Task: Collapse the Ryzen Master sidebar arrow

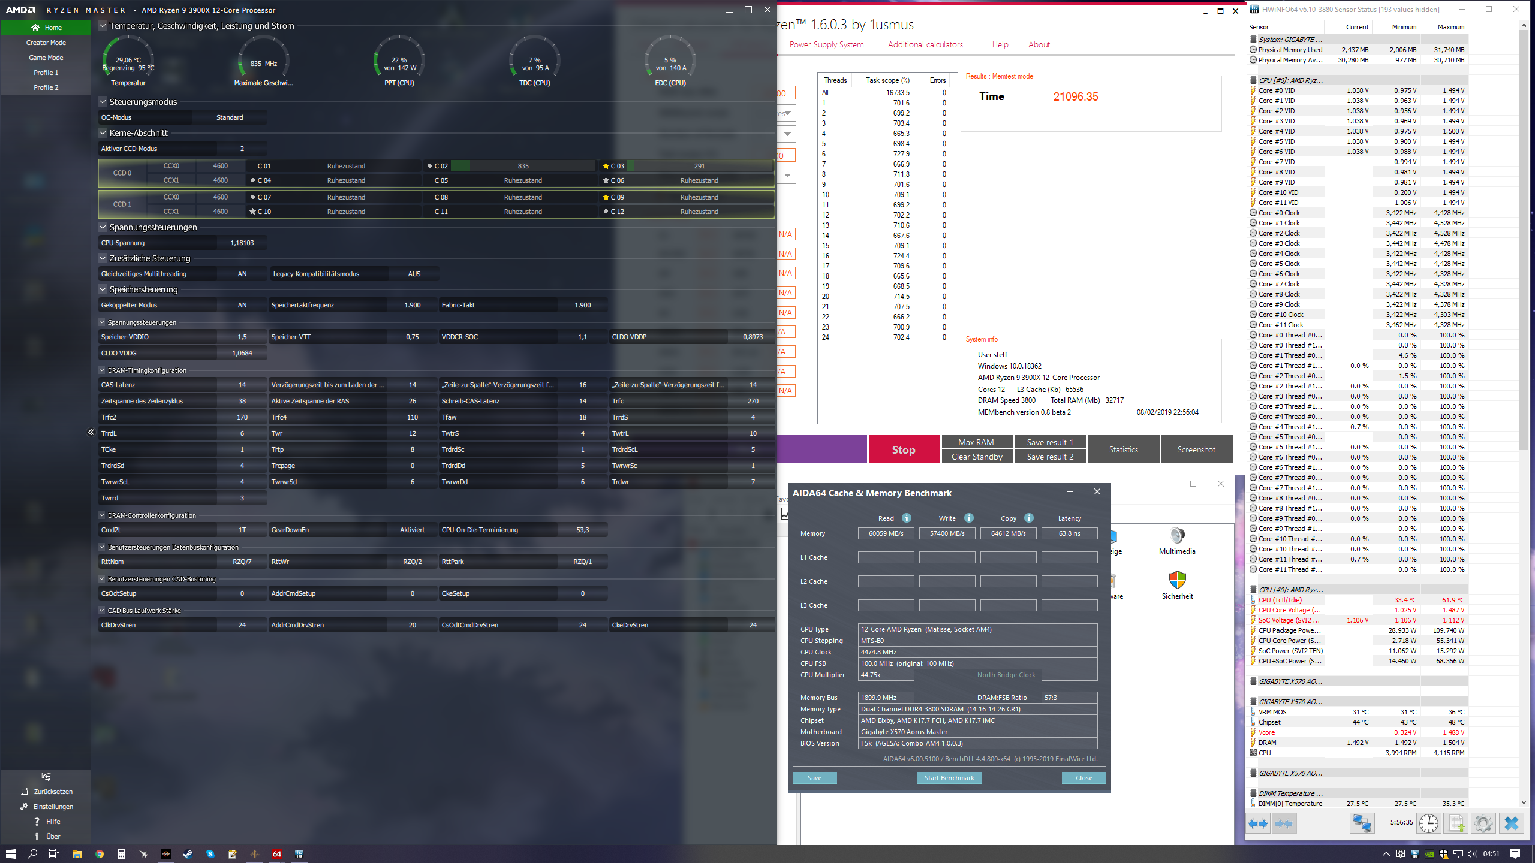Action: coord(91,432)
